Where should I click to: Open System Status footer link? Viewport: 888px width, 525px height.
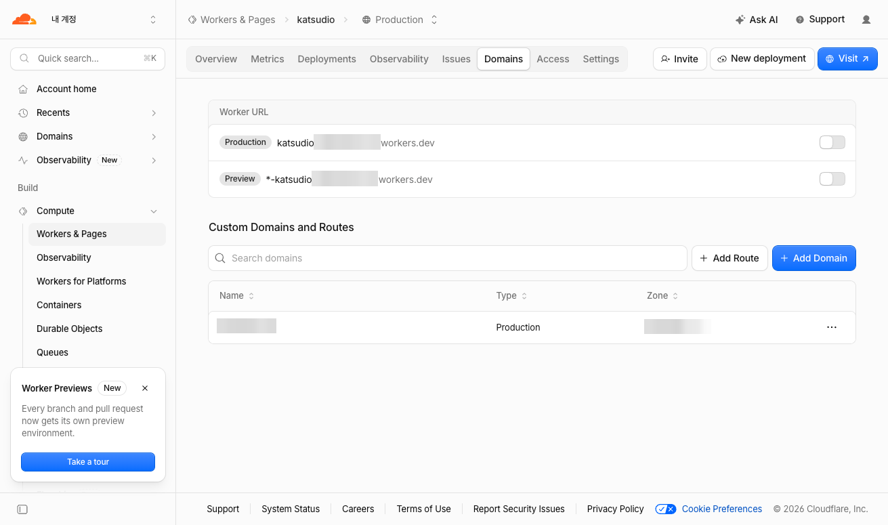[x=291, y=509]
